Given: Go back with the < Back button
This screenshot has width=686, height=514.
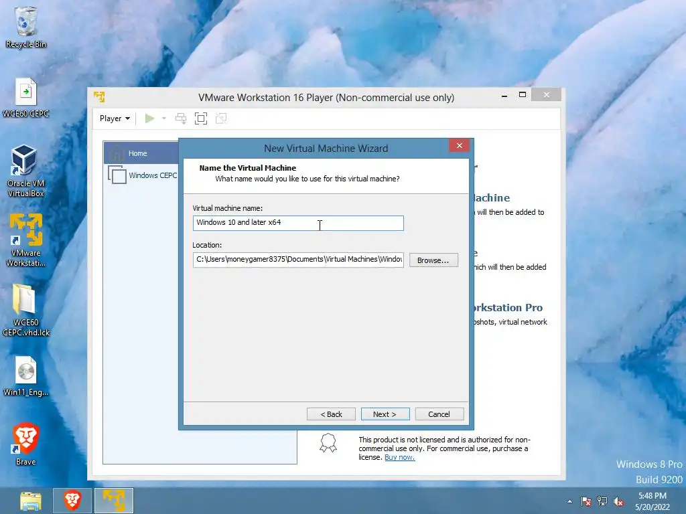Looking at the screenshot, I should [331, 414].
